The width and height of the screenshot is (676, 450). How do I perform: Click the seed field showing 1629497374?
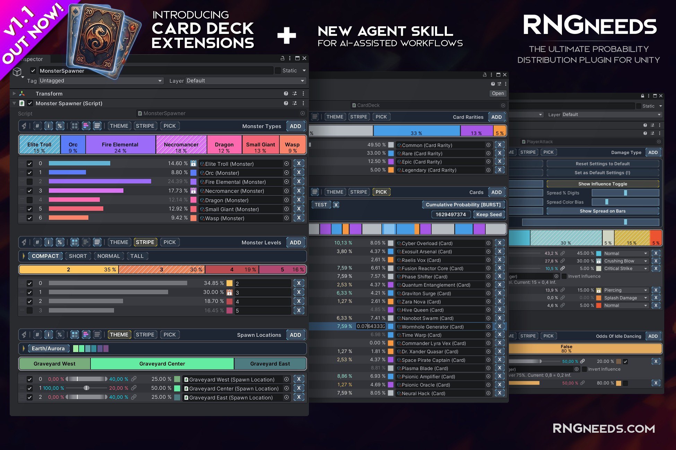(451, 214)
